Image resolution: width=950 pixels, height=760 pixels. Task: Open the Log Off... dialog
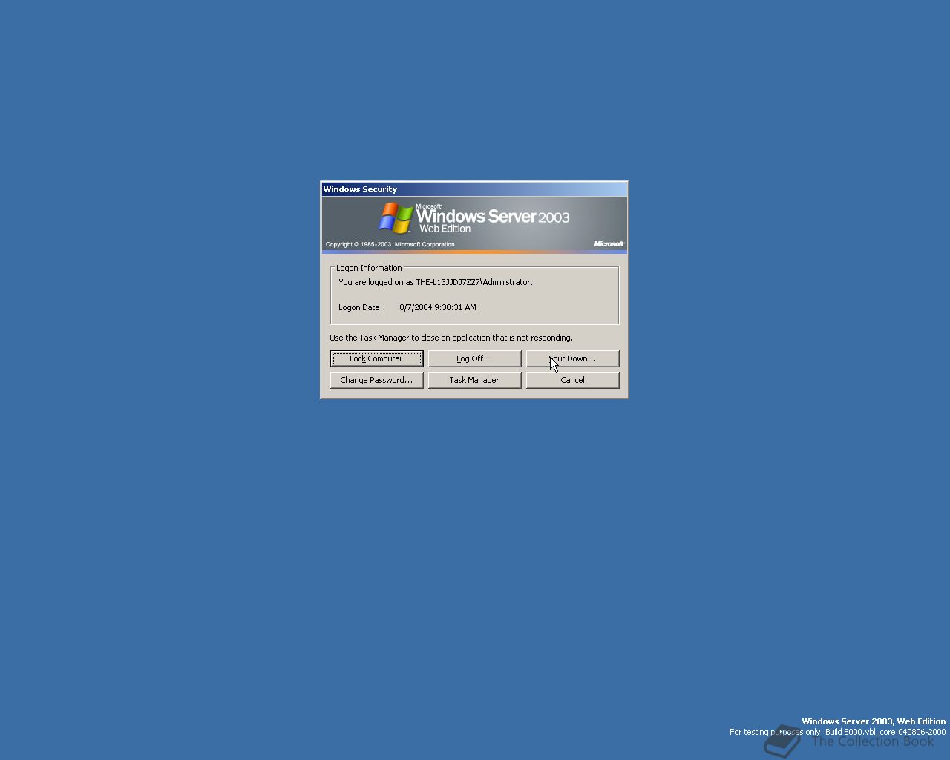(x=474, y=358)
